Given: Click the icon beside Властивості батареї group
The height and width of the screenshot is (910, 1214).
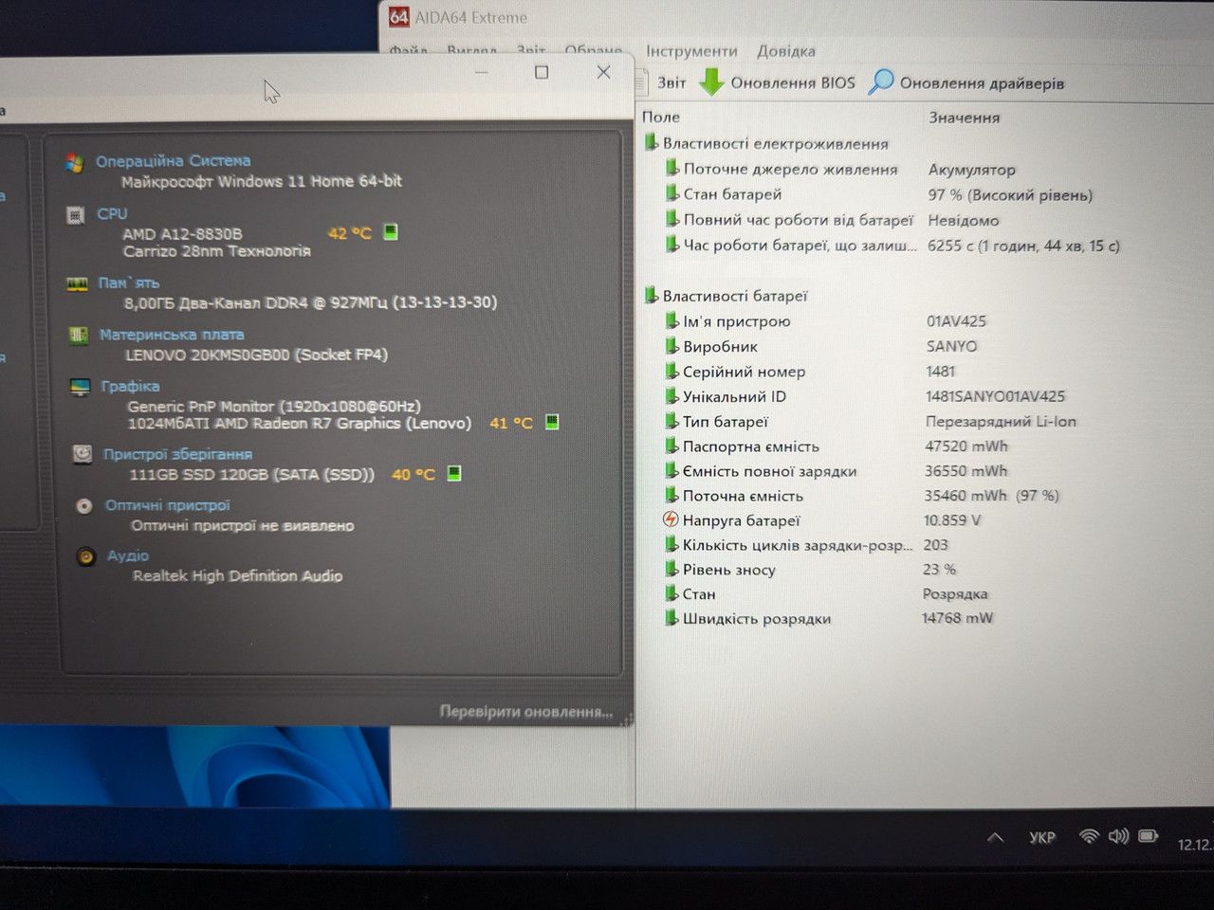Looking at the screenshot, I should click(x=651, y=295).
